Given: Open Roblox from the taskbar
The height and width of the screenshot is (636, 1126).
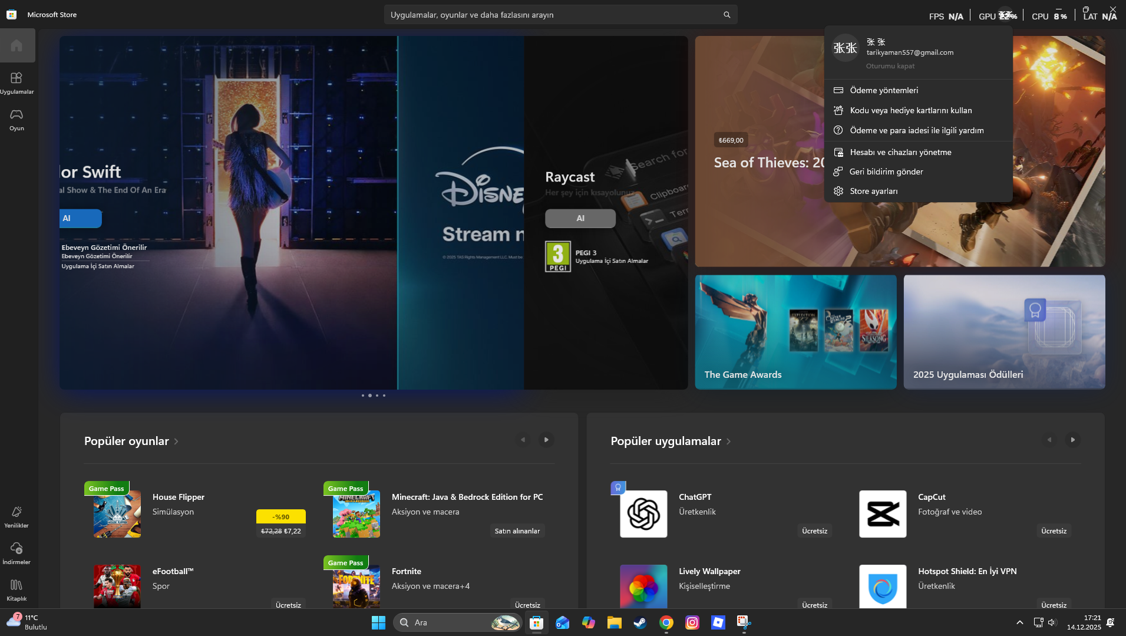Looking at the screenshot, I should point(718,622).
